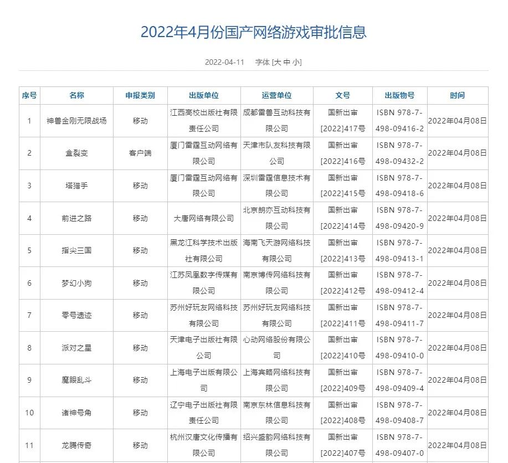Click operator 上海宾略网络科技有限公司

[x=276, y=380]
